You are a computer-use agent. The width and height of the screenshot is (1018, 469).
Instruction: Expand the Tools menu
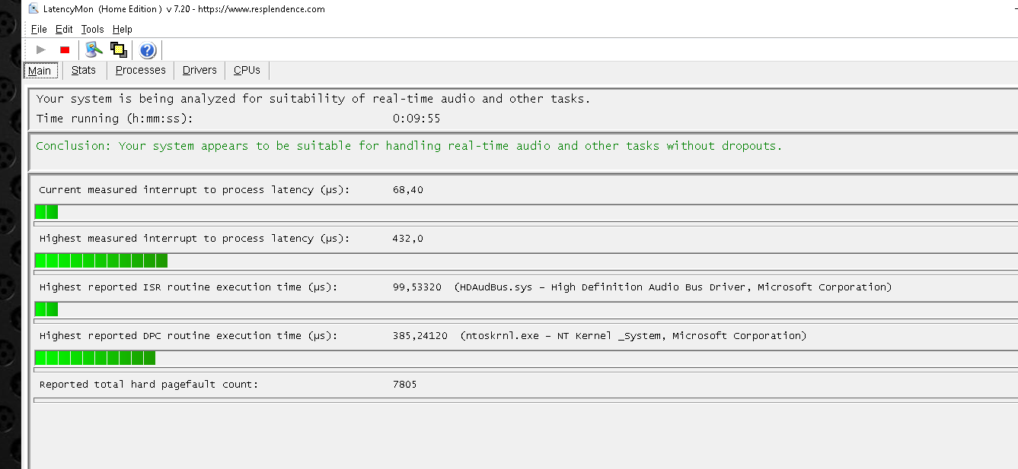[92, 29]
